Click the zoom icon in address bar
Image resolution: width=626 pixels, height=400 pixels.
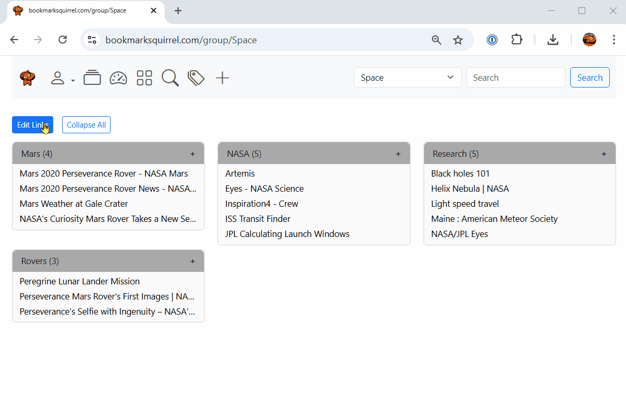(437, 40)
